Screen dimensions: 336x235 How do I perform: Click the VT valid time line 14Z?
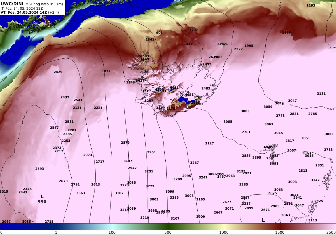pyautogui.click(x=30, y=12)
